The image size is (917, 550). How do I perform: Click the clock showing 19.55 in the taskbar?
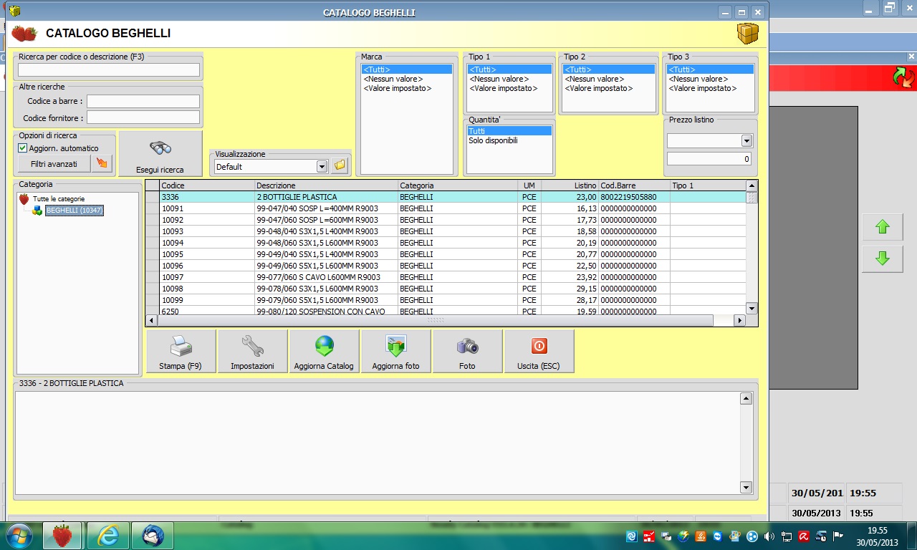coord(878,536)
